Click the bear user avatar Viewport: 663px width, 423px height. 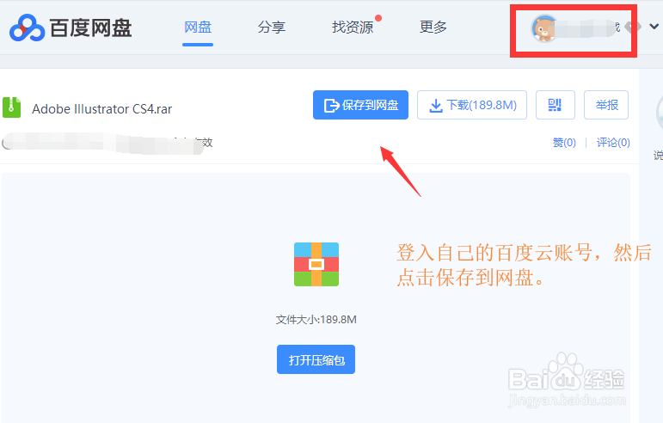543,28
